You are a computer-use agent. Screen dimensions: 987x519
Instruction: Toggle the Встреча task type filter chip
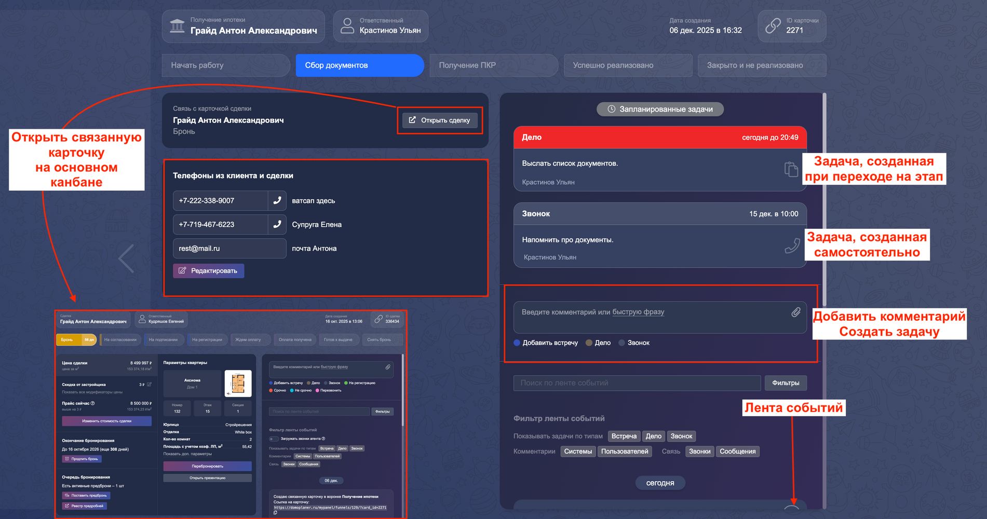click(x=624, y=436)
